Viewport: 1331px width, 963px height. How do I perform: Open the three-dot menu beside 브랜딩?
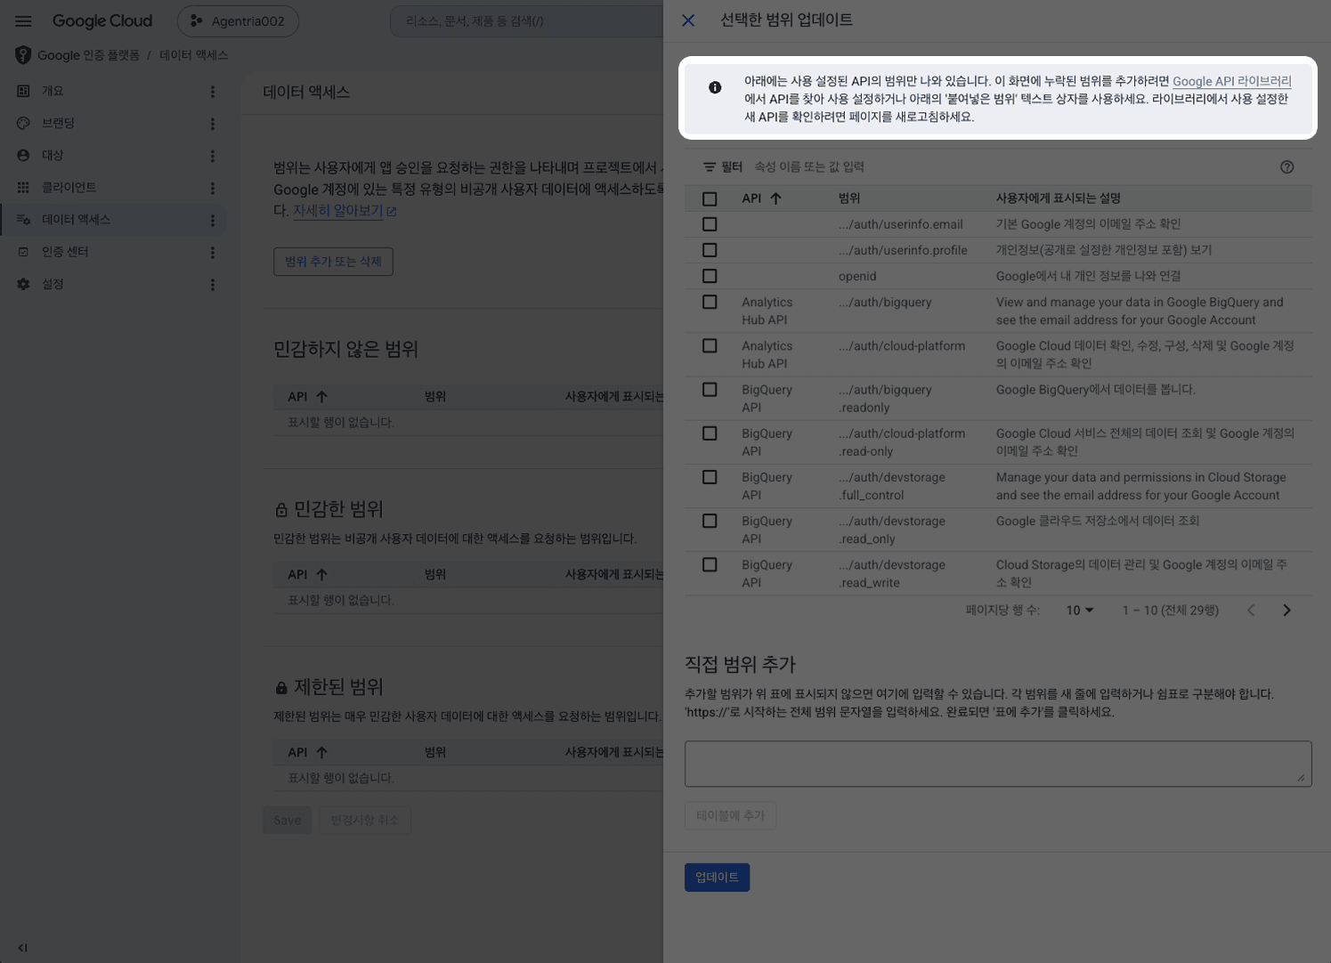pyautogui.click(x=212, y=124)
